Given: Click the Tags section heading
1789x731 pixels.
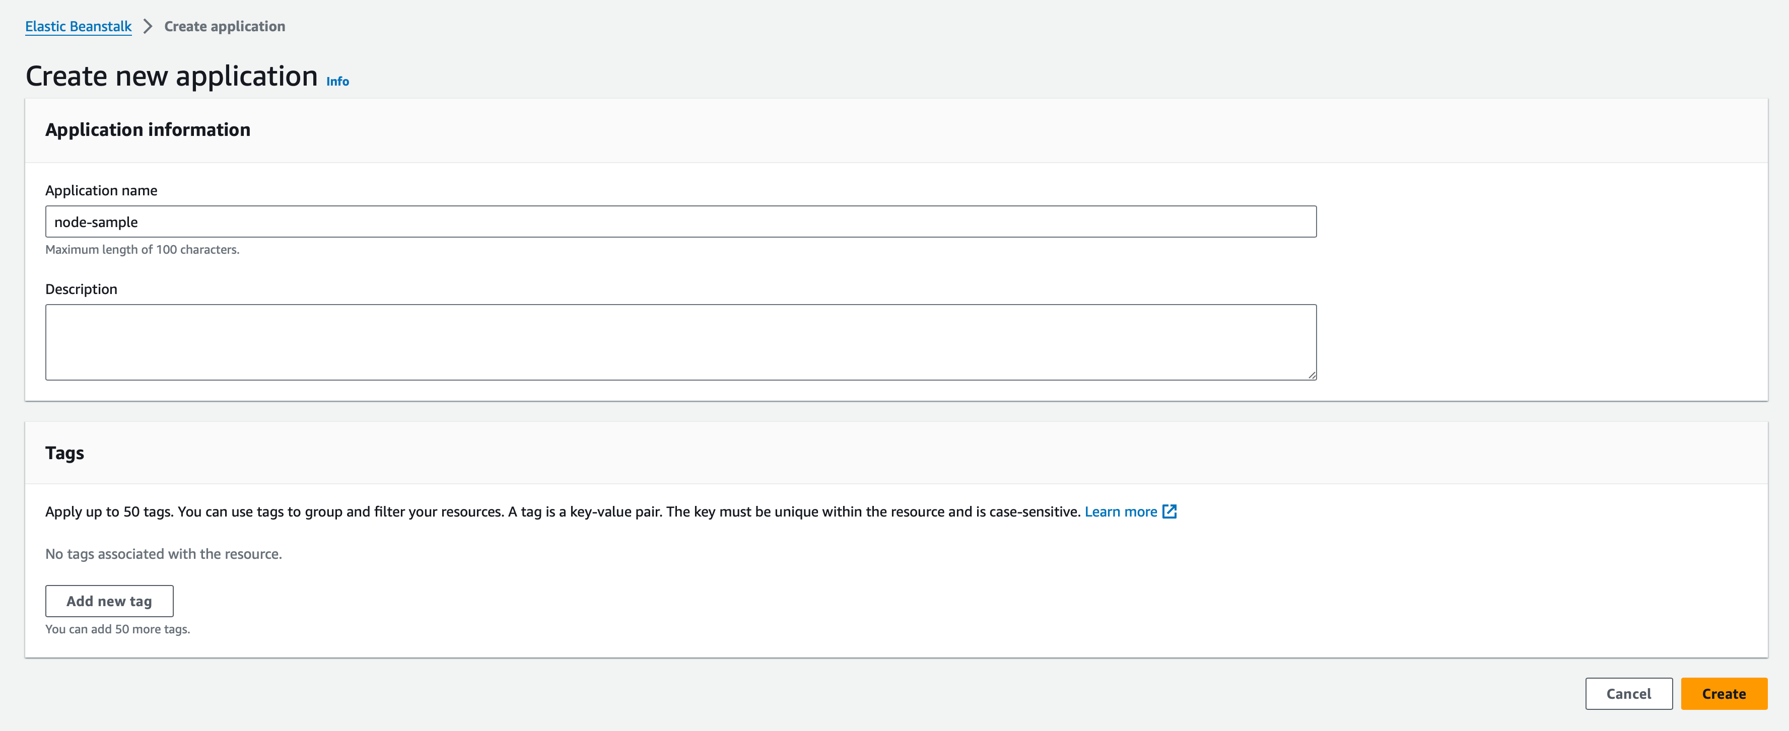Looking at the screenshot, I should pos(64,453).
